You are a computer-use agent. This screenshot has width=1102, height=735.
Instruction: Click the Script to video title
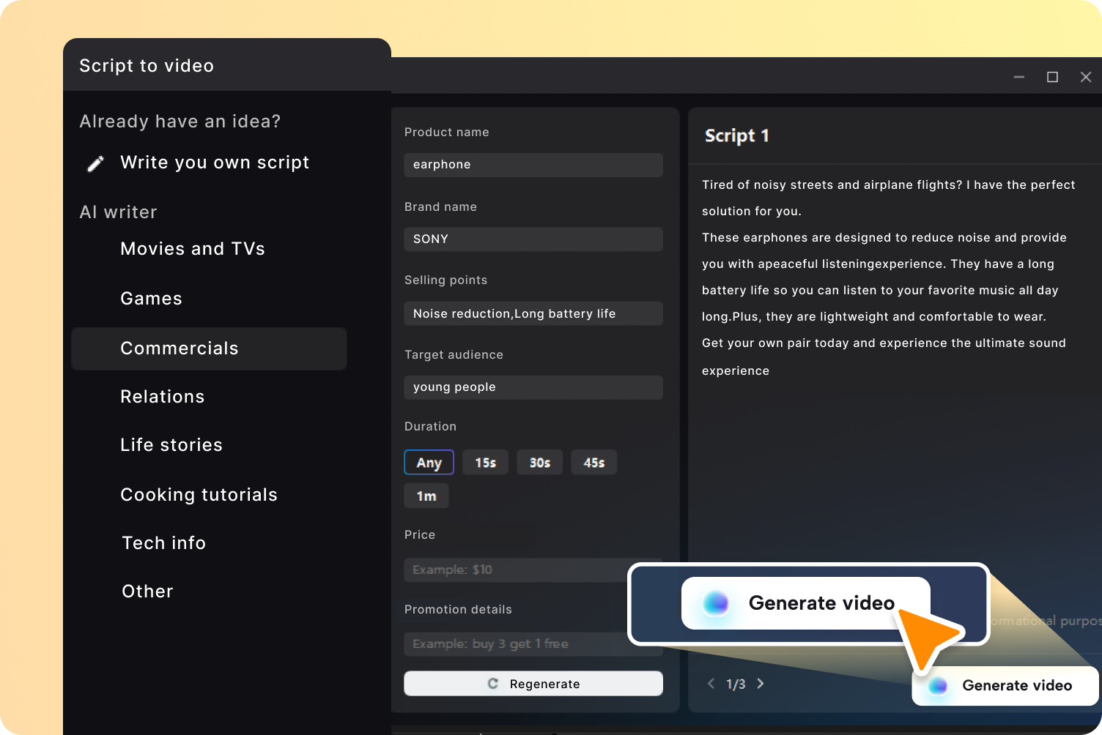click(147, 66)
